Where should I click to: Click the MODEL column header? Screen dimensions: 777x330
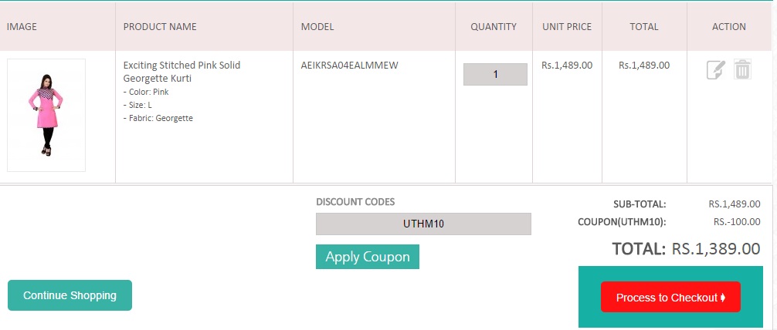pyautogui.click(x=317, y=27)
